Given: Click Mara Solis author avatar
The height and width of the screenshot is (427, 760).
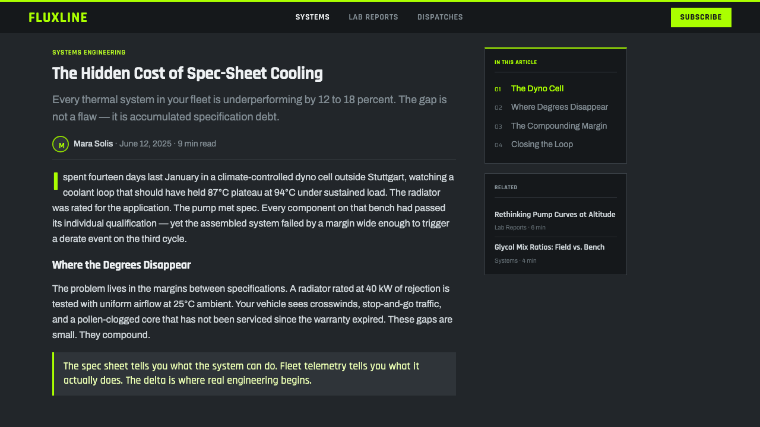Looking at the screenshot, I should 61,144.
